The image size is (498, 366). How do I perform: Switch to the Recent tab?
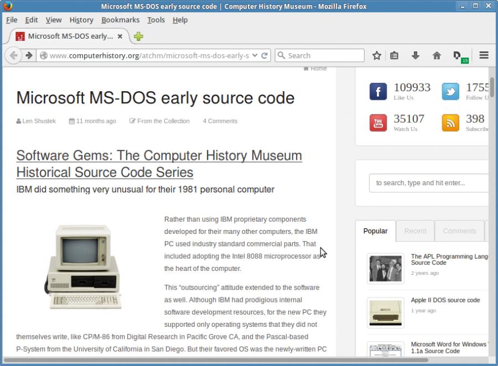pyautogui.click(x=415, y=231)
